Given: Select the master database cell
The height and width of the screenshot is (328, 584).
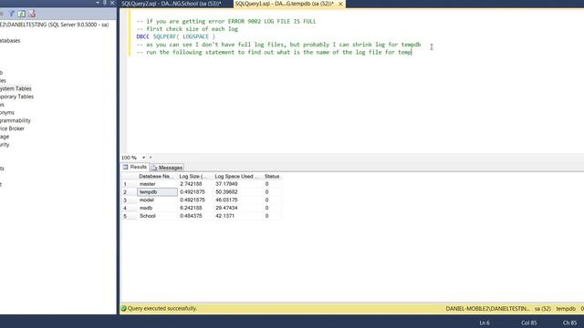Looking at the screenshot, I should tap(157, 184).
